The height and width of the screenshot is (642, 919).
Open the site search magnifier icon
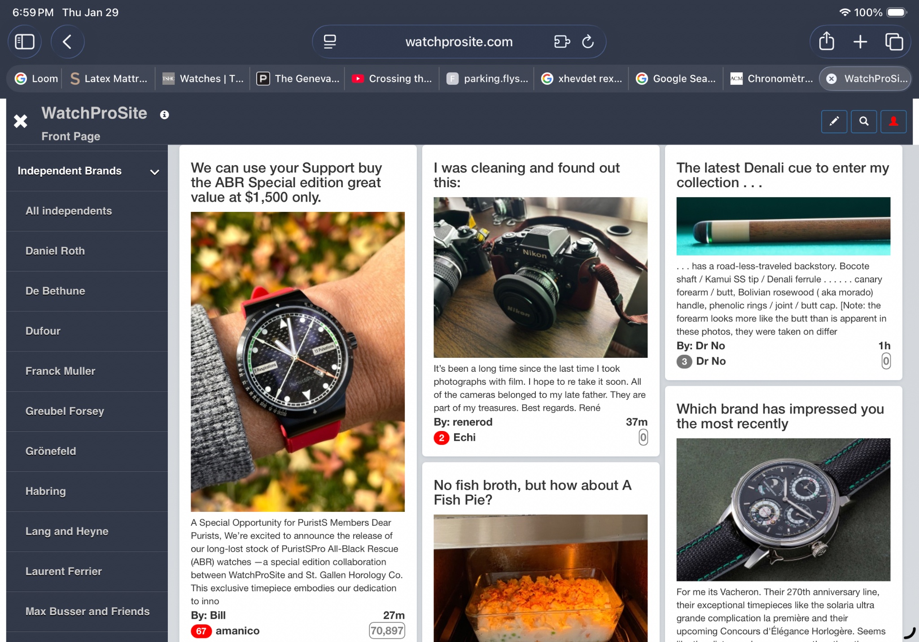coord(863,121)
